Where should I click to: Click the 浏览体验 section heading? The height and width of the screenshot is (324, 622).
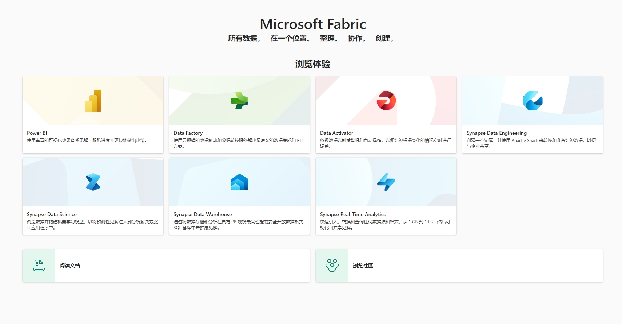pos(313,64)
